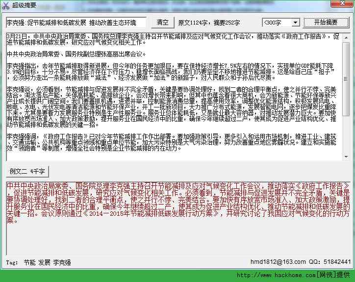The height and width of the screenshot is (282, 355).
Task: Click the scrollbar thumb of source text
Action: 346,79
